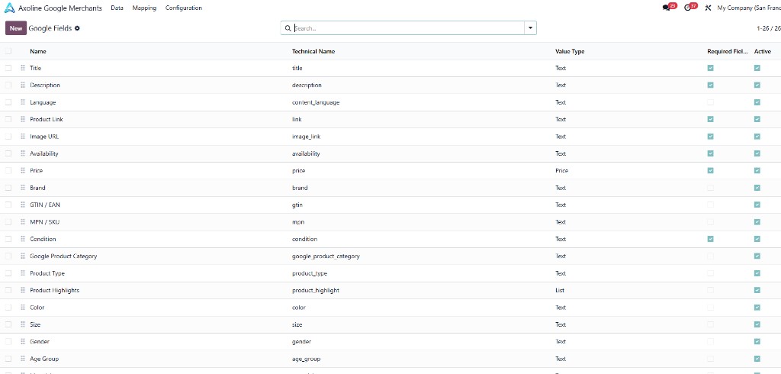Click drag handle of Product Type row
This screenshot has width=781, height=374.
[23, 273]
